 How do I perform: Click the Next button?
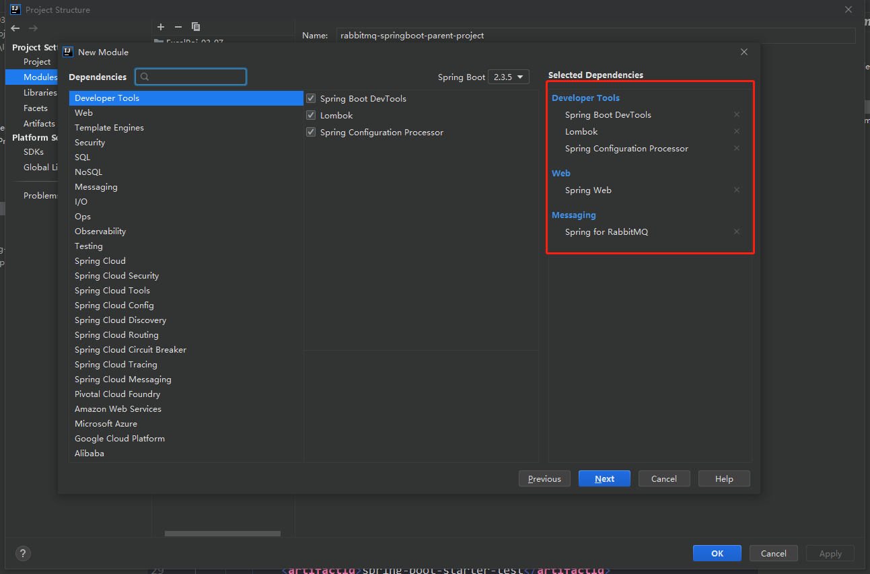(604, 479)
